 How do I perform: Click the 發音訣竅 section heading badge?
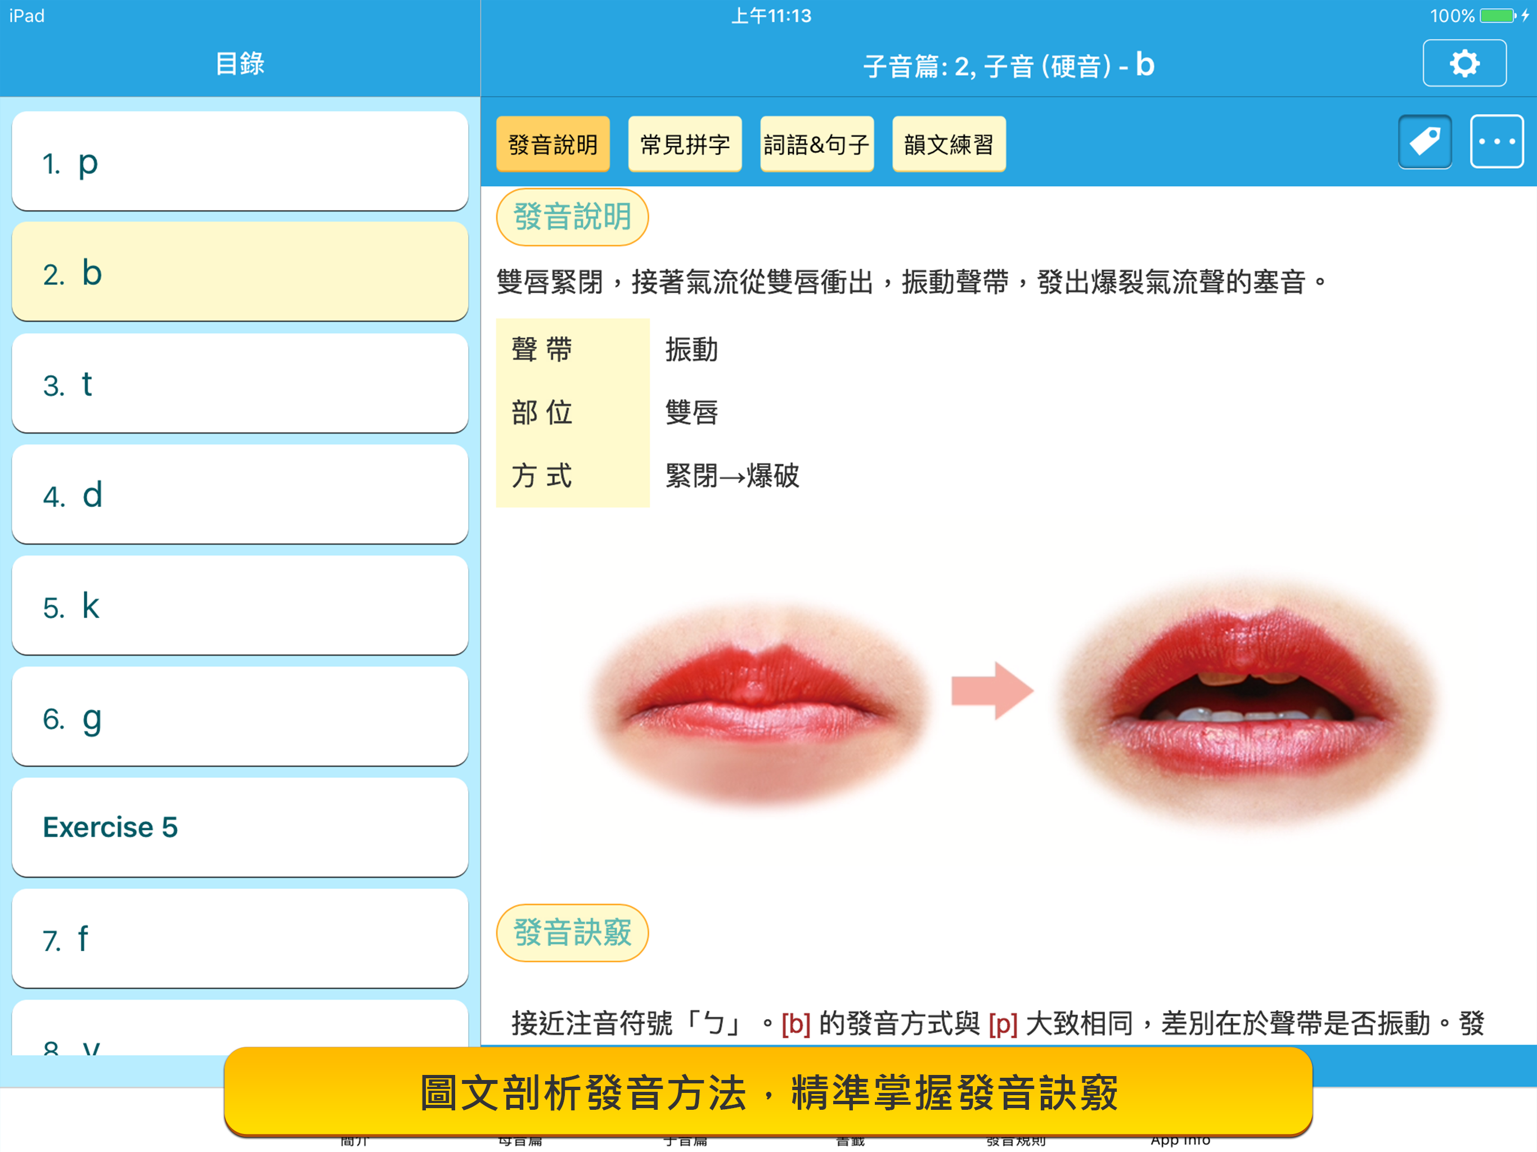(x=572, y=933)
